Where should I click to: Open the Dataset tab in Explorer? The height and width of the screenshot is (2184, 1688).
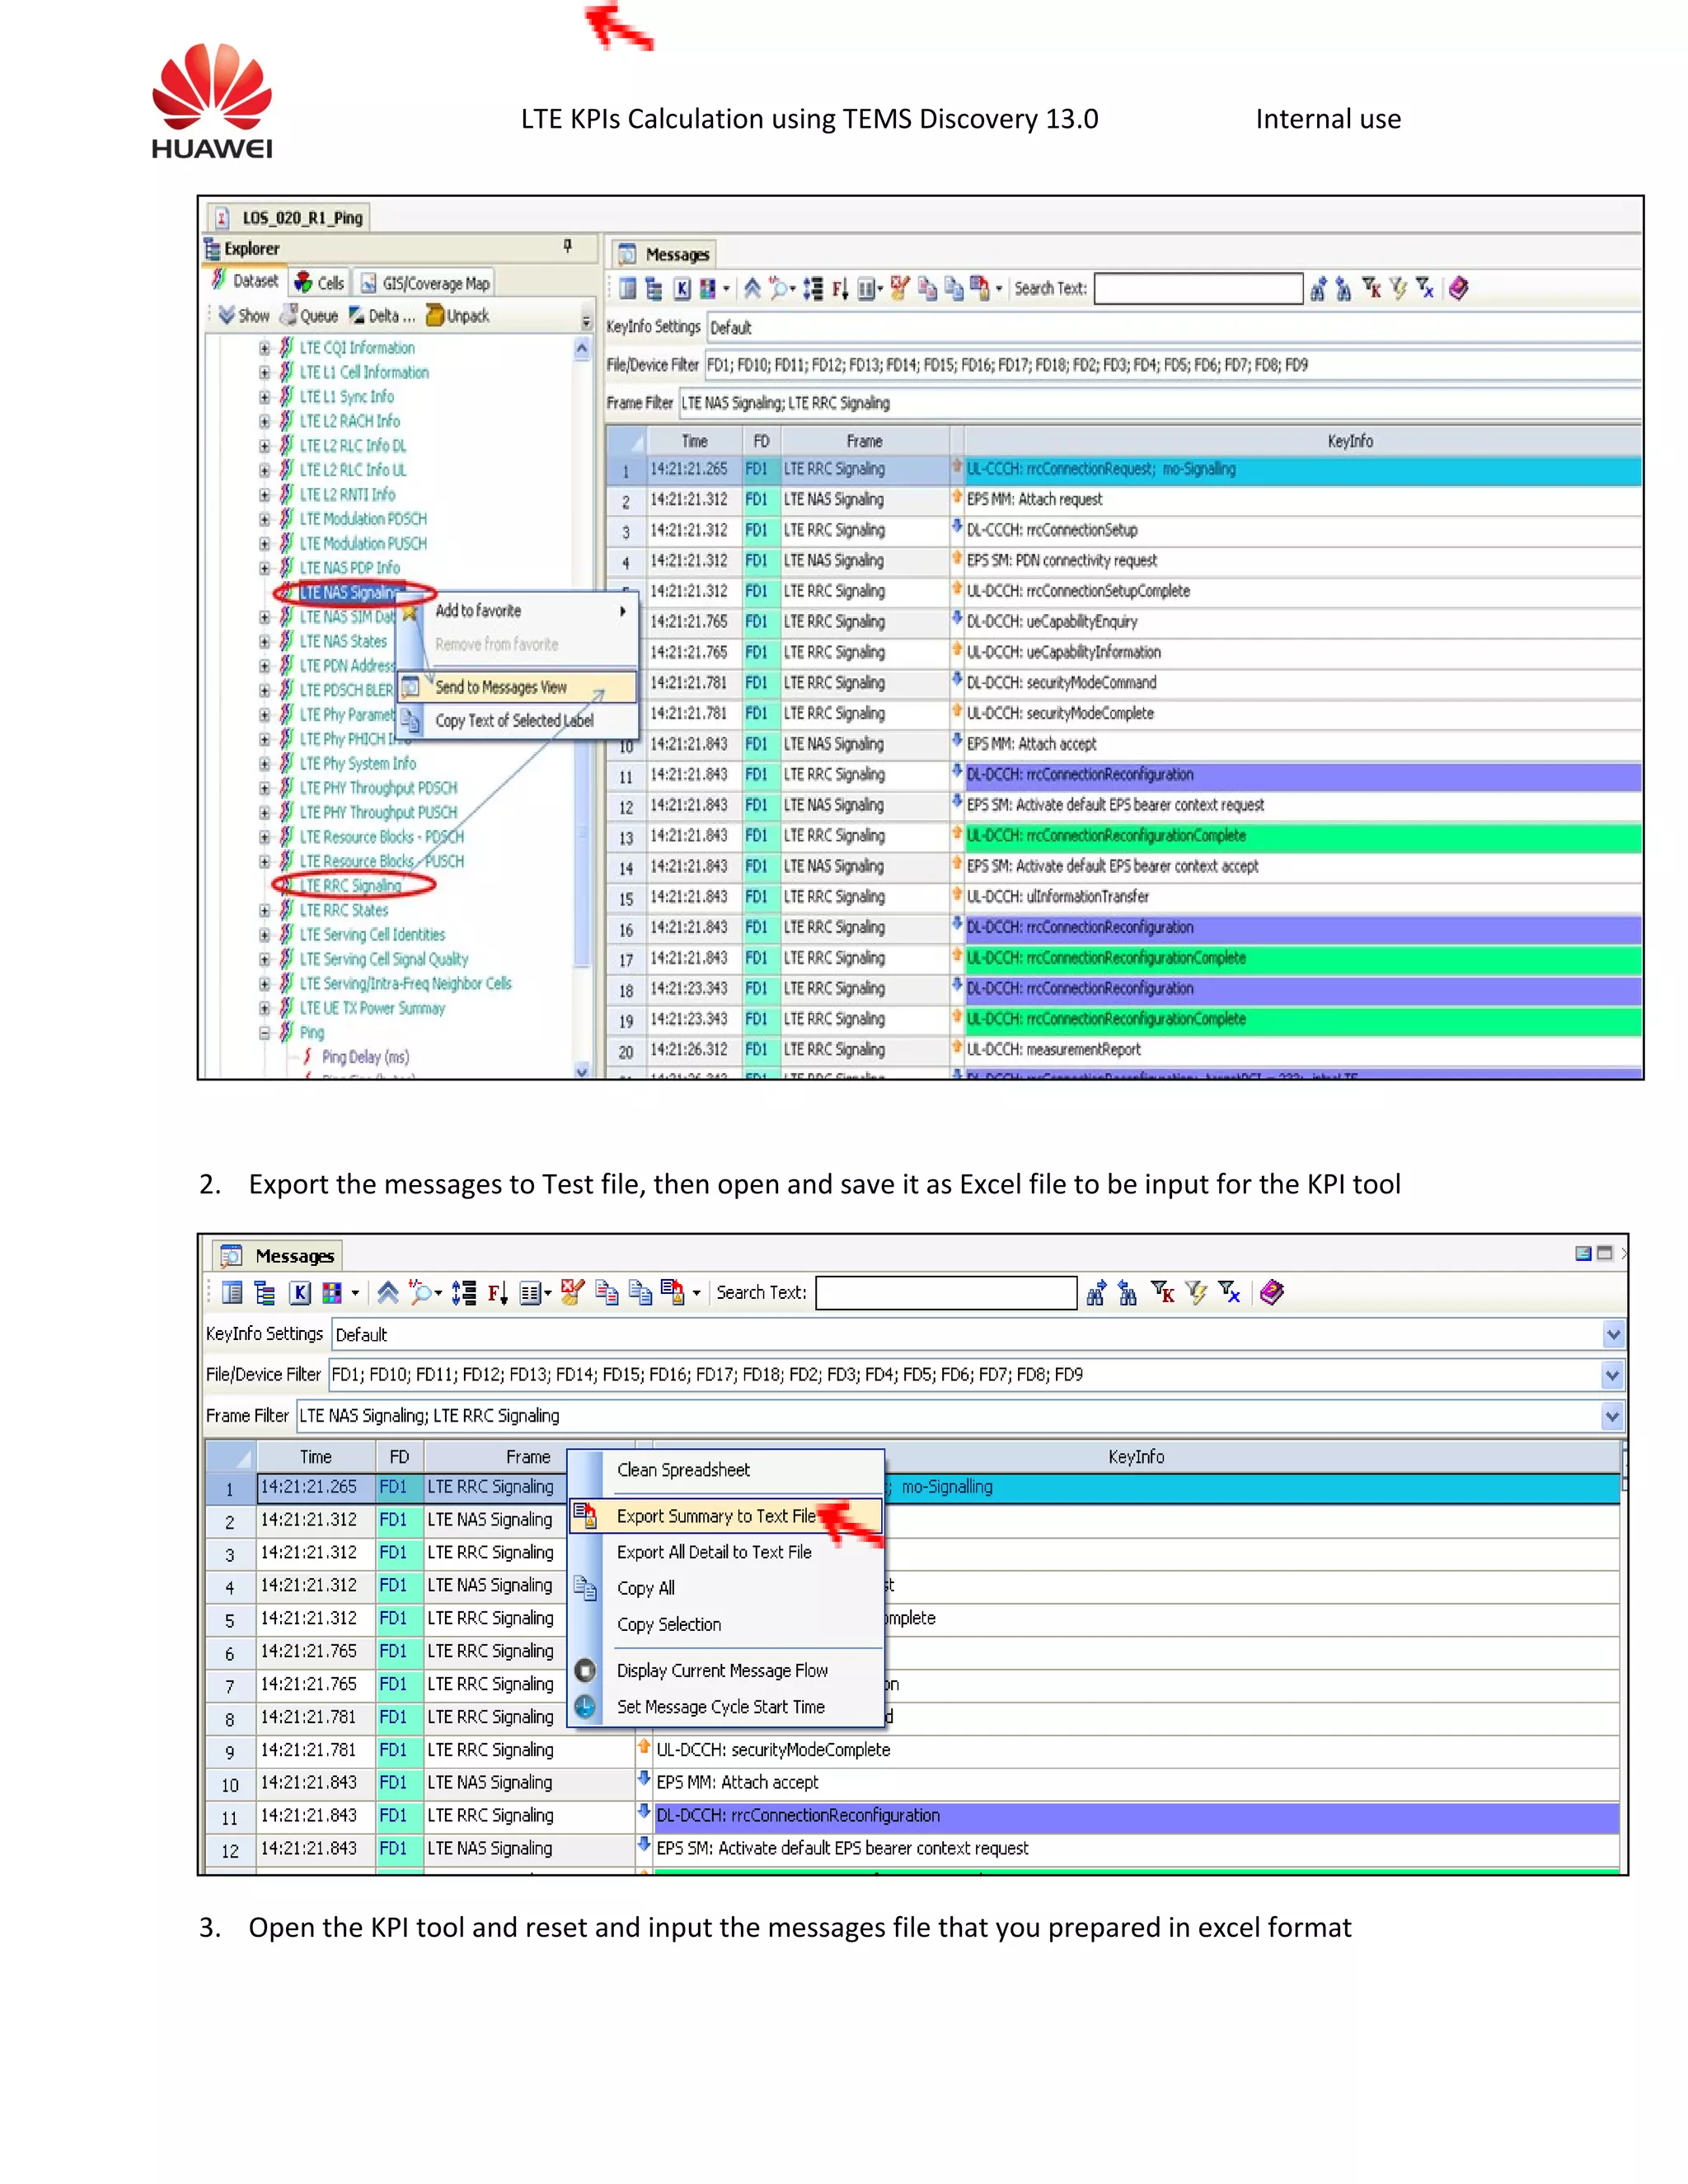pos(246,282)
